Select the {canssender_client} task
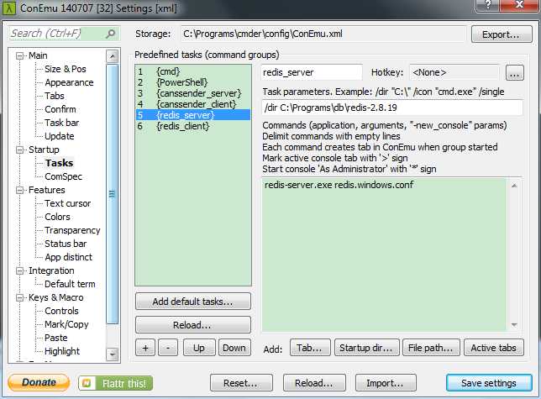Viewport: 541px width, 399px height. coord(193,104)
